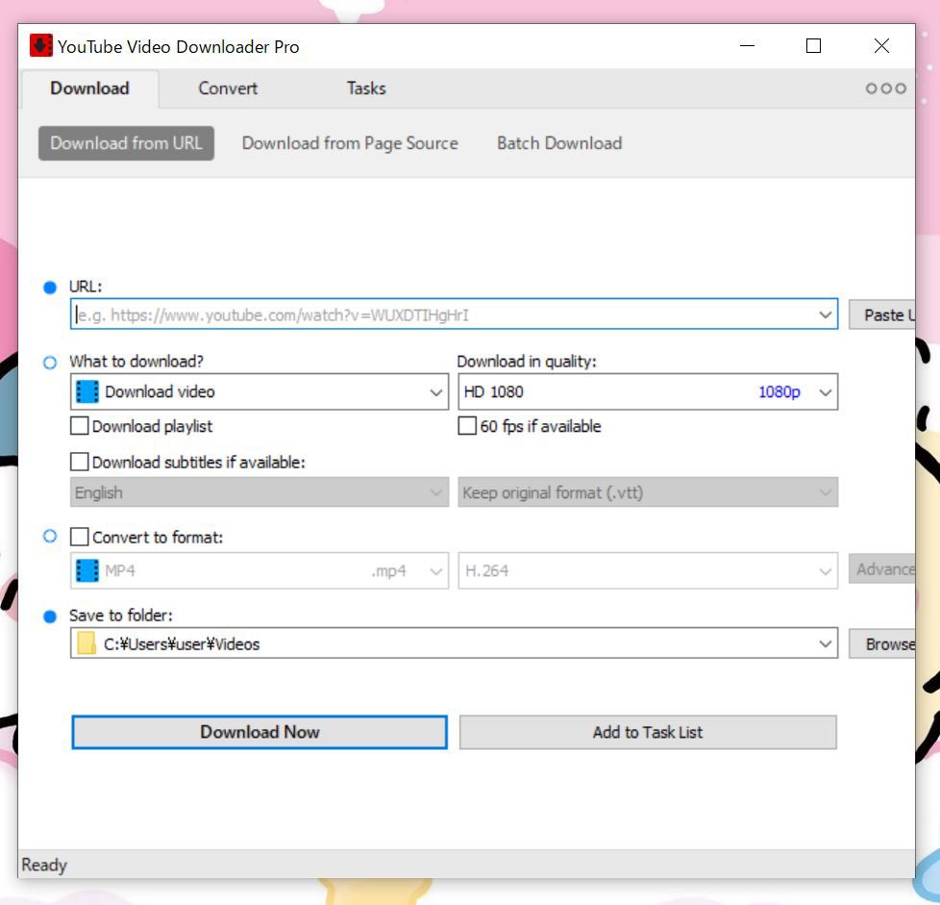940x905 pixels.
Task: Click the yellow folder icon in save path
Action: [x=87, y=643]
